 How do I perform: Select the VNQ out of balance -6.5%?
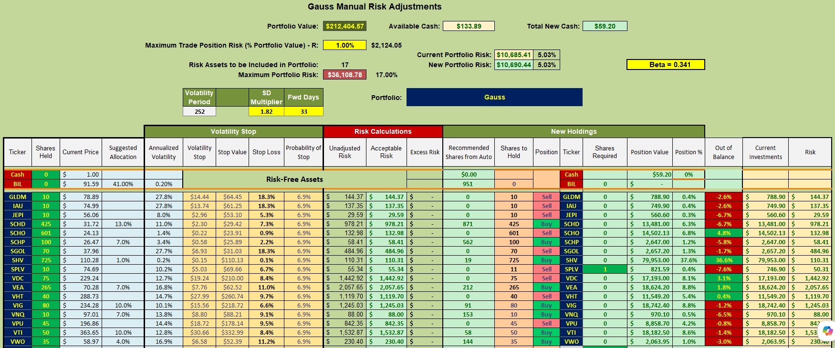click(723, 314)
